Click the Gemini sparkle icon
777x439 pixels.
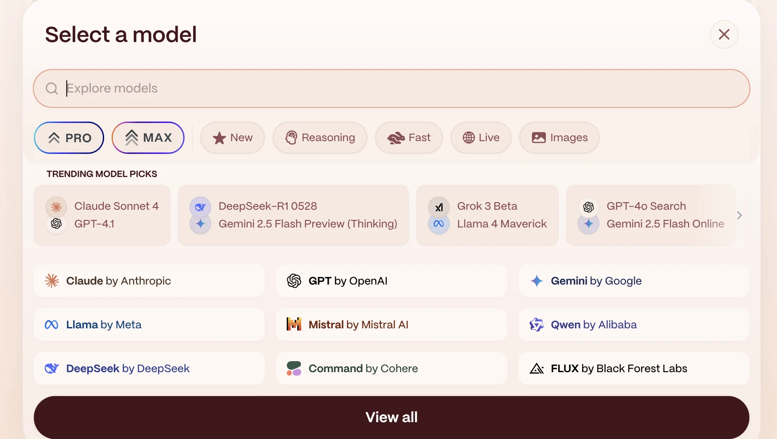pyautogui.click(x=536, y=281)
